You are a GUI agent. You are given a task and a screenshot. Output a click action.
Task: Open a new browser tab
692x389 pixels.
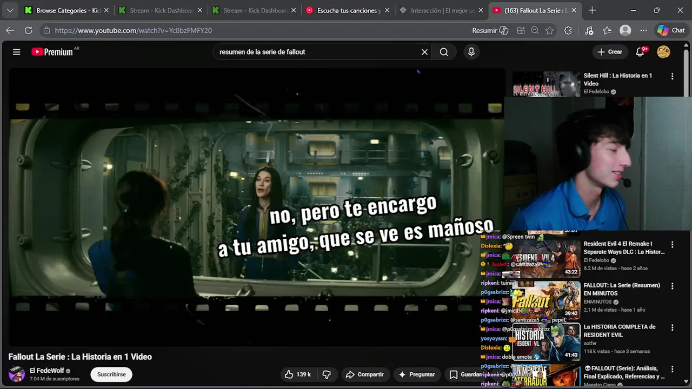click(592, 10)
